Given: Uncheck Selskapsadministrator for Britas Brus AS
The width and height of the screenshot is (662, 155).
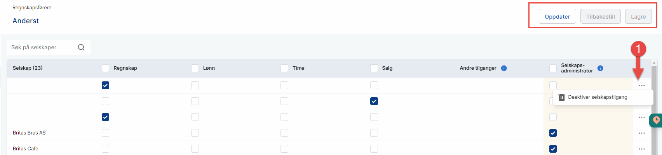Looking at the screenshot, I should click(x=553, y=133).
